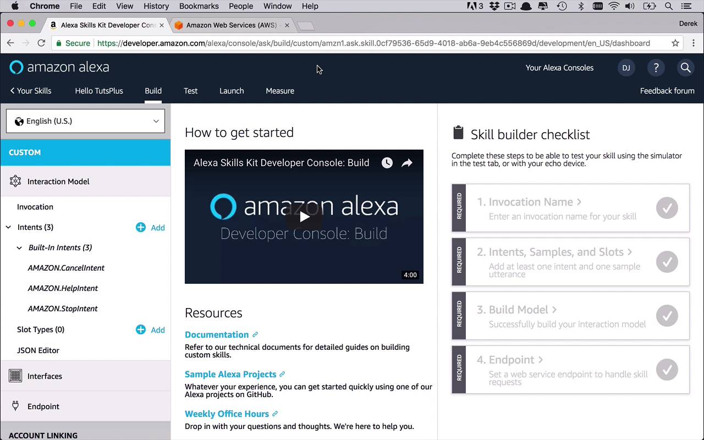This screenshot has height=440, width=704.
Task: Reload the page with the refresh icon
Action: click(41, 43)
